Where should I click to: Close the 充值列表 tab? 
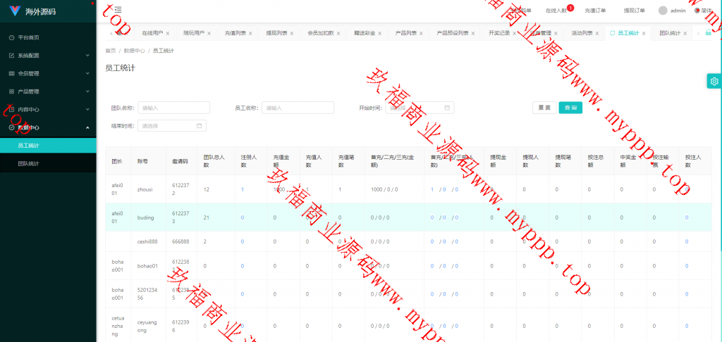[x=250, y=34]
